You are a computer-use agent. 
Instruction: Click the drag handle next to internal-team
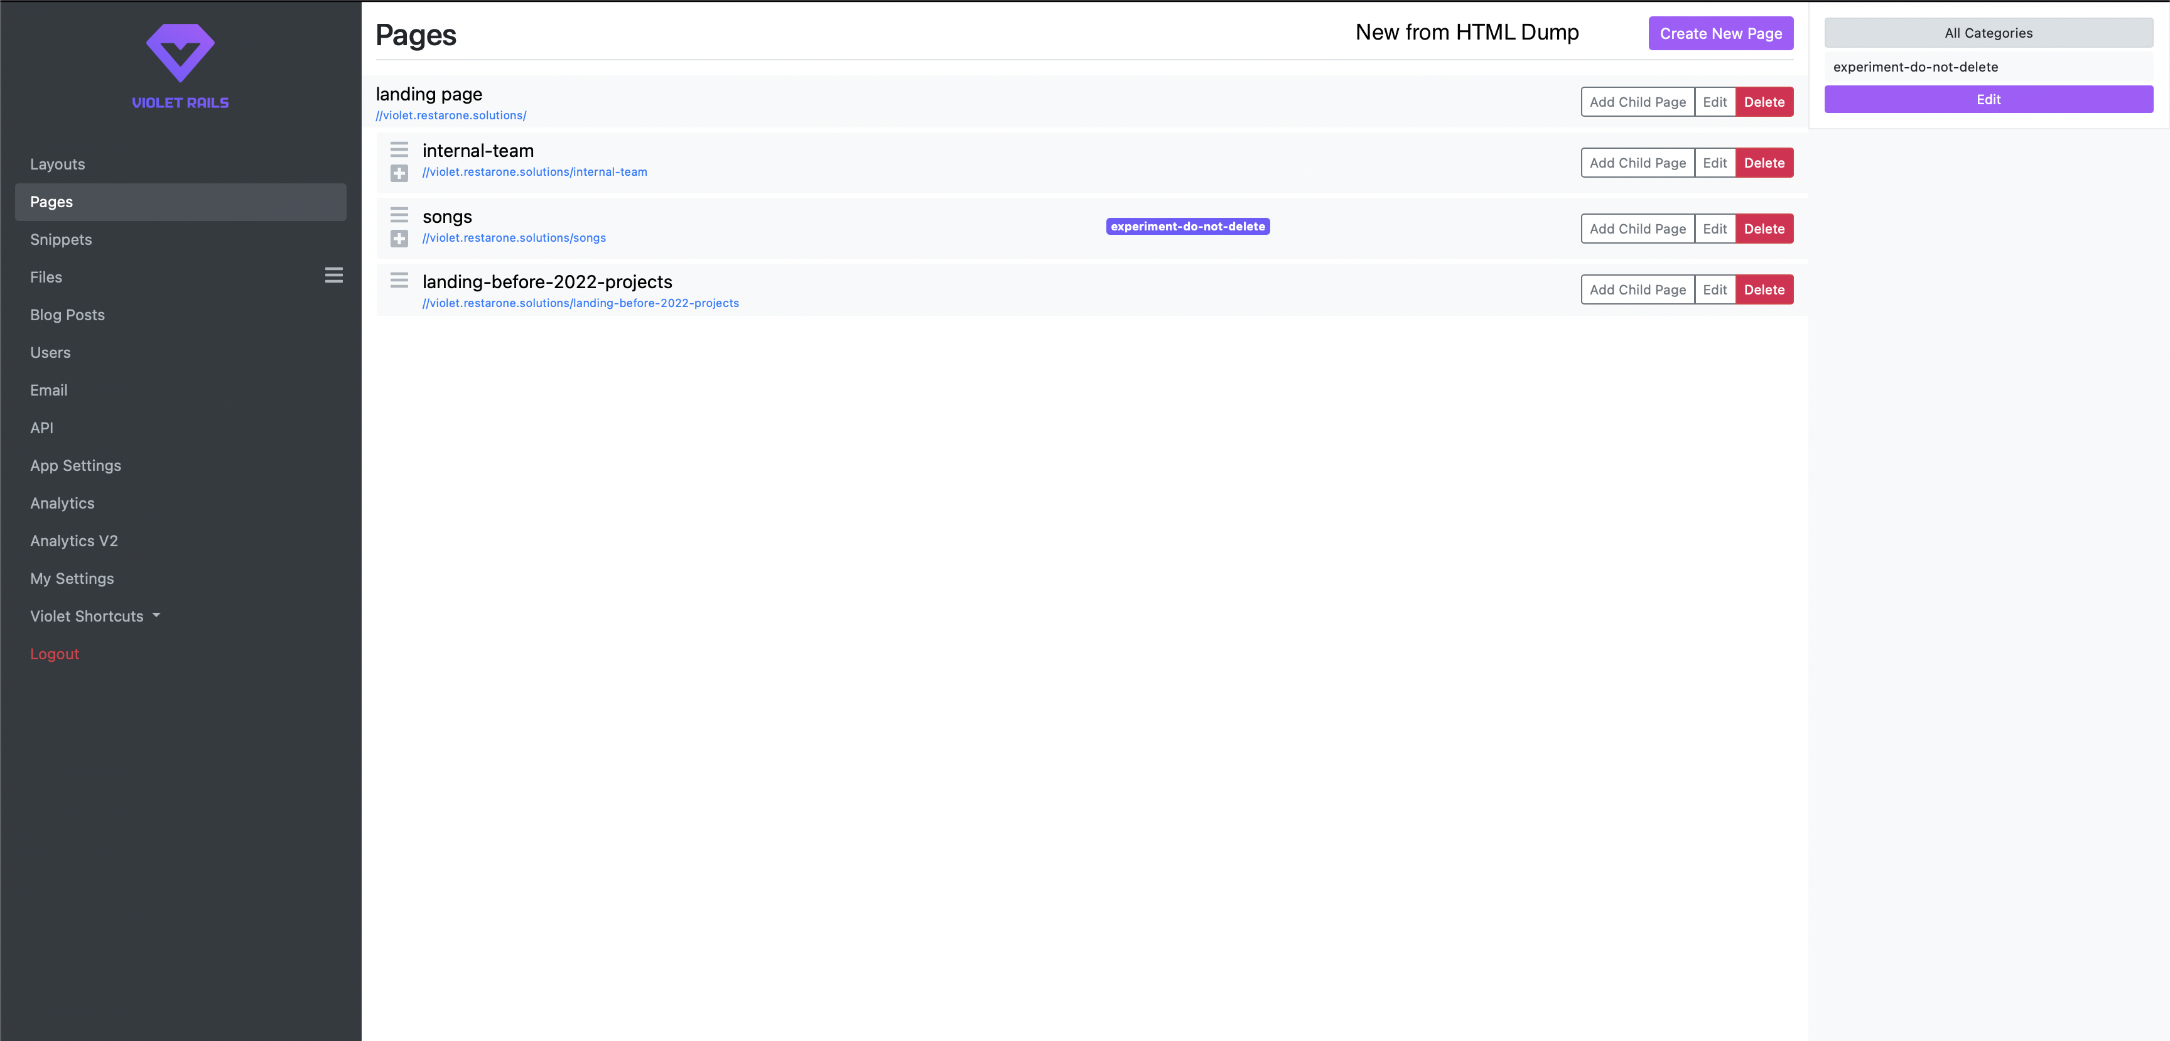[x=399, y=150]
